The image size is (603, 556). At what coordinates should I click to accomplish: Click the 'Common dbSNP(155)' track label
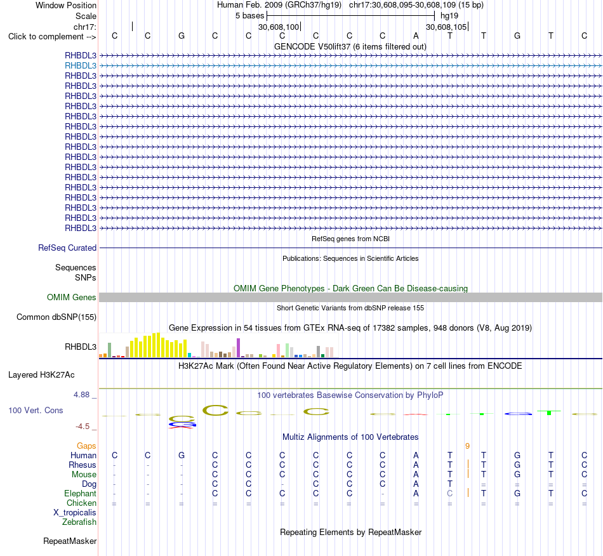tap(56, 317)
